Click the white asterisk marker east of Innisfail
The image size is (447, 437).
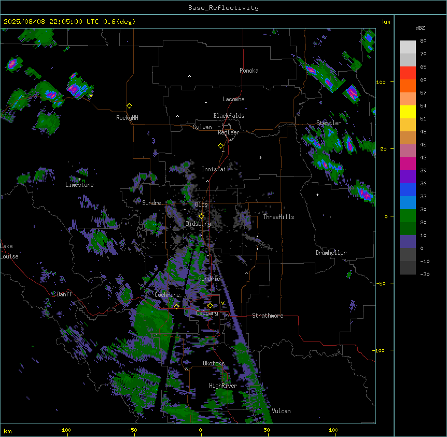click(260, 157)
